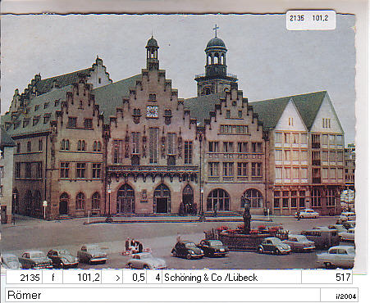370x303 pixels.
Task: Click the "f" cell beside 2135
Action: point(53,278)
